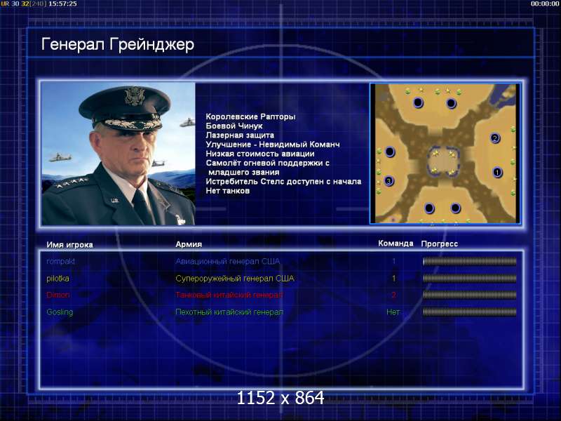Click feature 'Низкая стоимость авиации'
Image resolution: width=561 pixels, height=421 pixels.
pos(260,154)
